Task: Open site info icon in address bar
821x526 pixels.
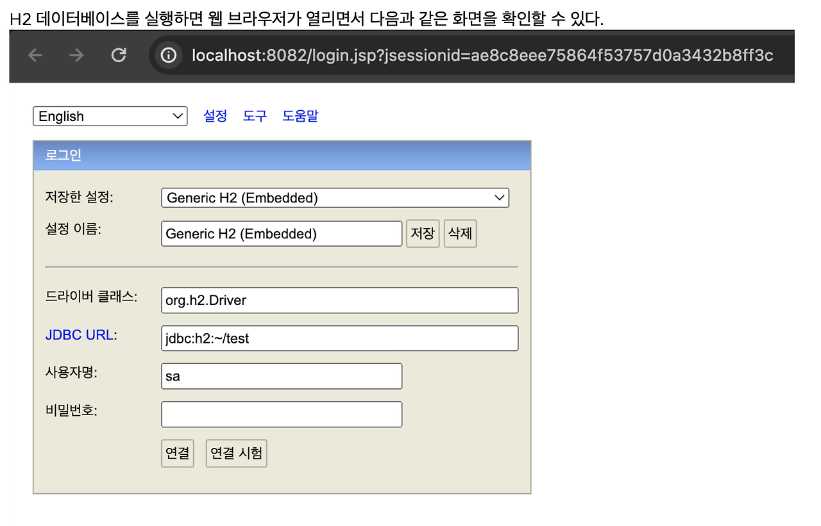Action: [169, 56]
